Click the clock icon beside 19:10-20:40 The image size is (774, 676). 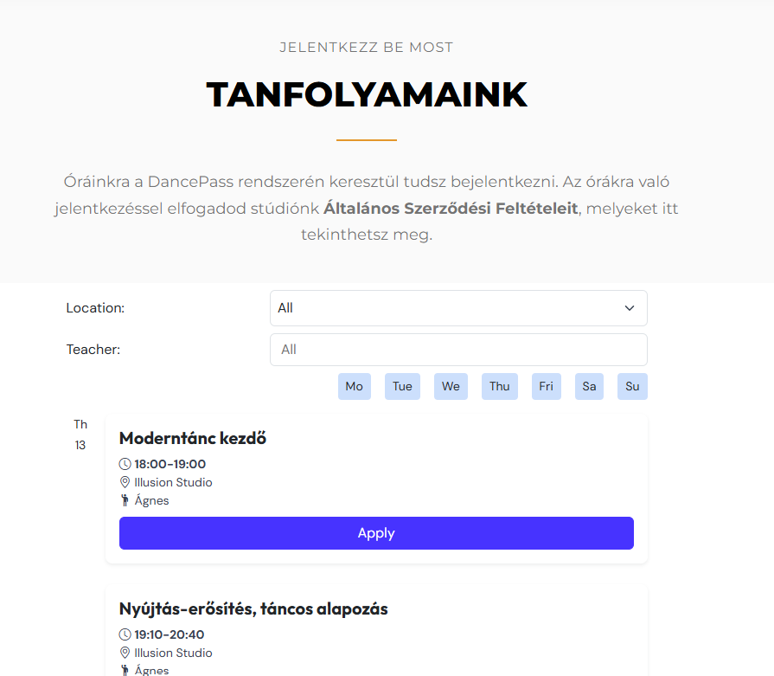point(125,635)
